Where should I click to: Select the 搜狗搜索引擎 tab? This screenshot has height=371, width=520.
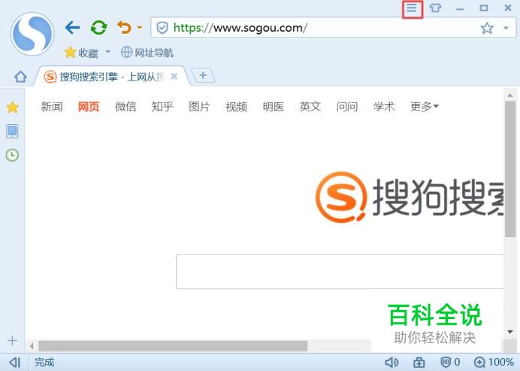click(111, 77)
